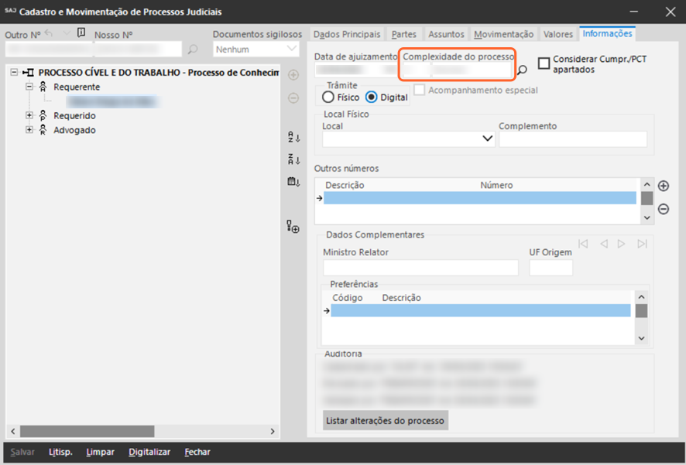Select the Digital trâmite option
686x465 pixels.
[371, 97]
